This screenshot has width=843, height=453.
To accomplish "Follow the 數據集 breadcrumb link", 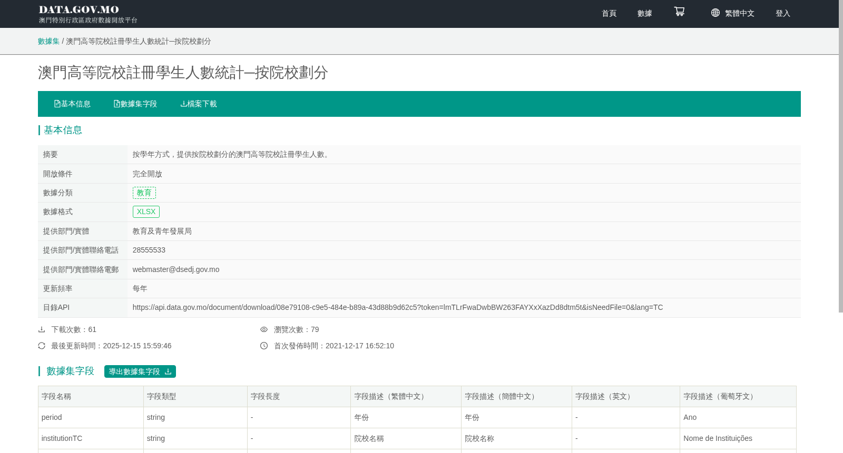I will point(48,41).
